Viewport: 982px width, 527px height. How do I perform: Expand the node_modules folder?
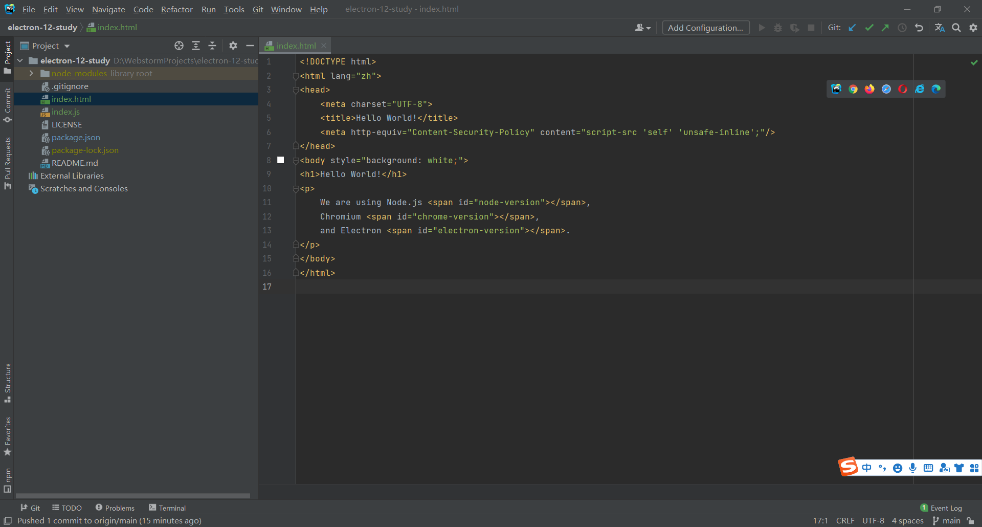[x=31, y=73]
